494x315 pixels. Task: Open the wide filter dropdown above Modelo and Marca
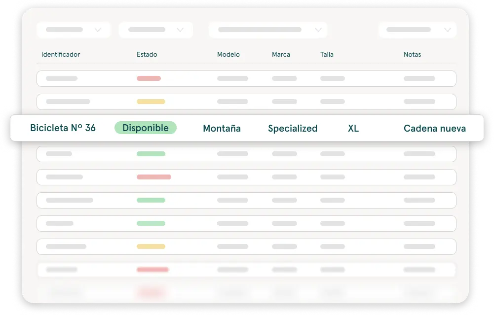point(268,30)
